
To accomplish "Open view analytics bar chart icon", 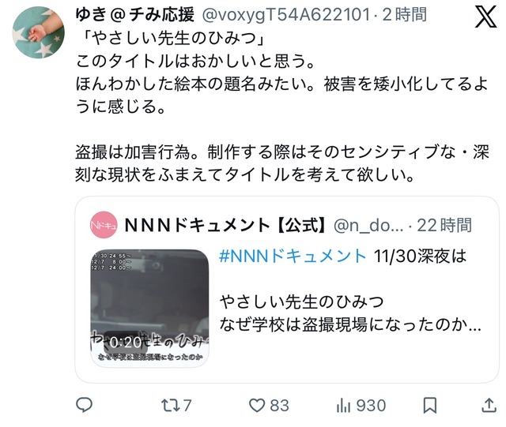I will pos(343,405).
